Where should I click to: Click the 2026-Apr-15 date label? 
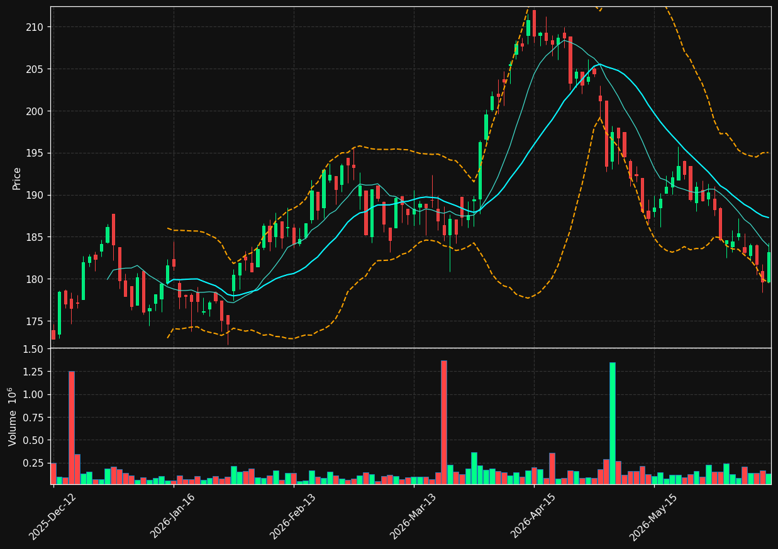click(x=533, y=516)
